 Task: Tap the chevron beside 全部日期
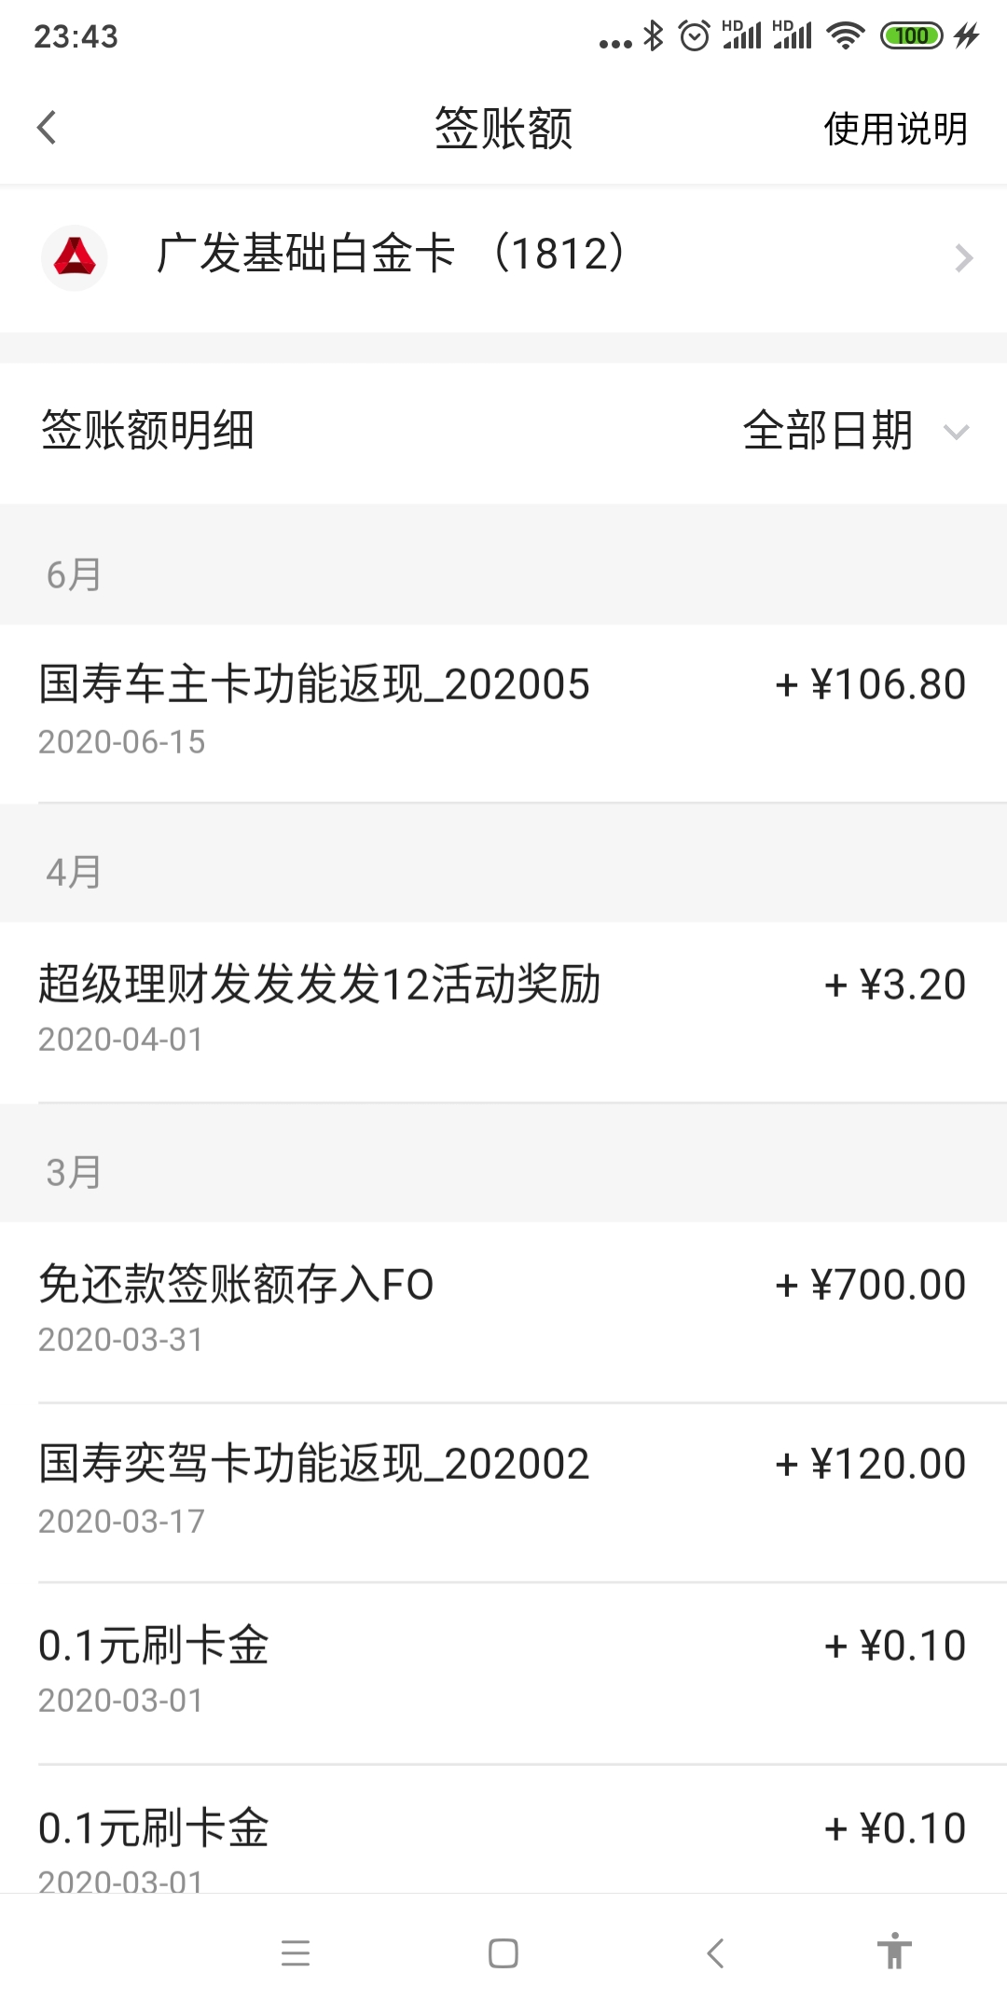pos(957,432)
